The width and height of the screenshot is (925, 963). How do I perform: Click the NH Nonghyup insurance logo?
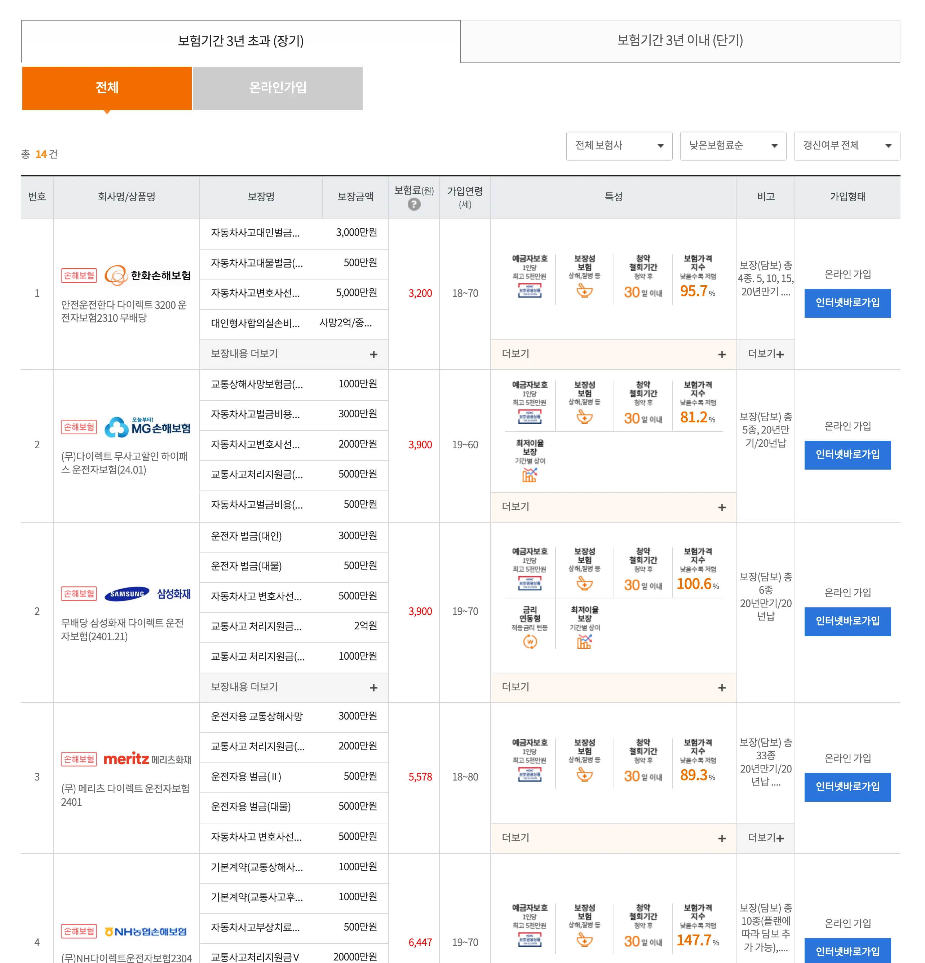click(146, 932)
